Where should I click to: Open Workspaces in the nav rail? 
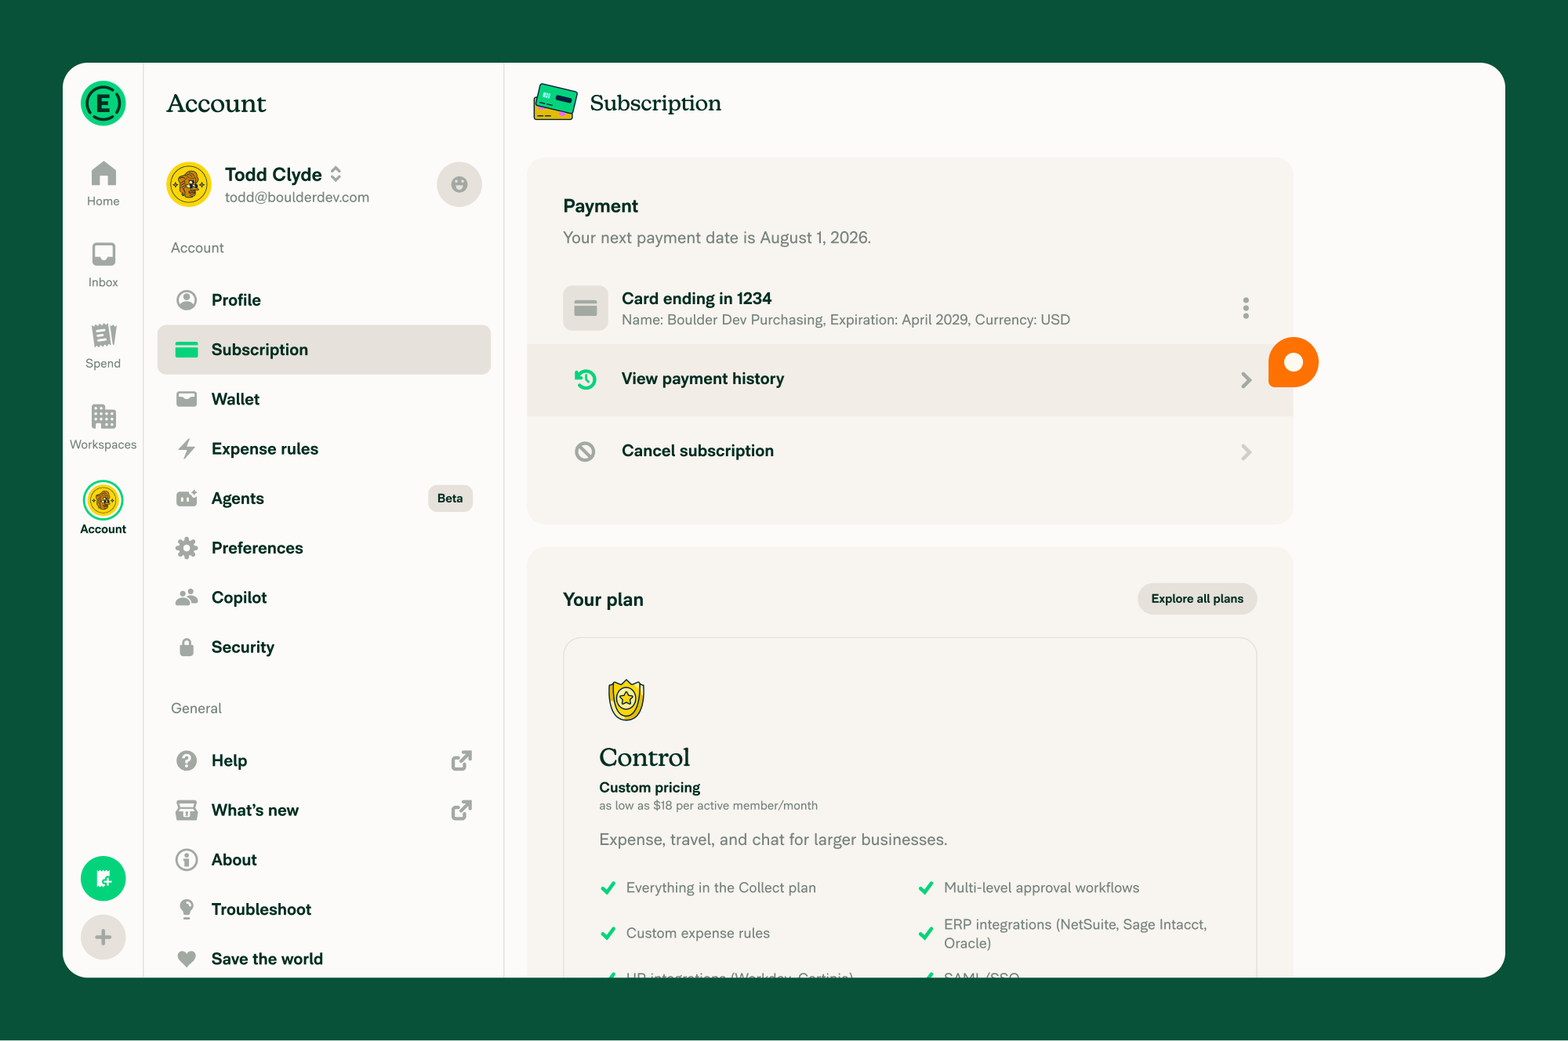coord(103,426)
